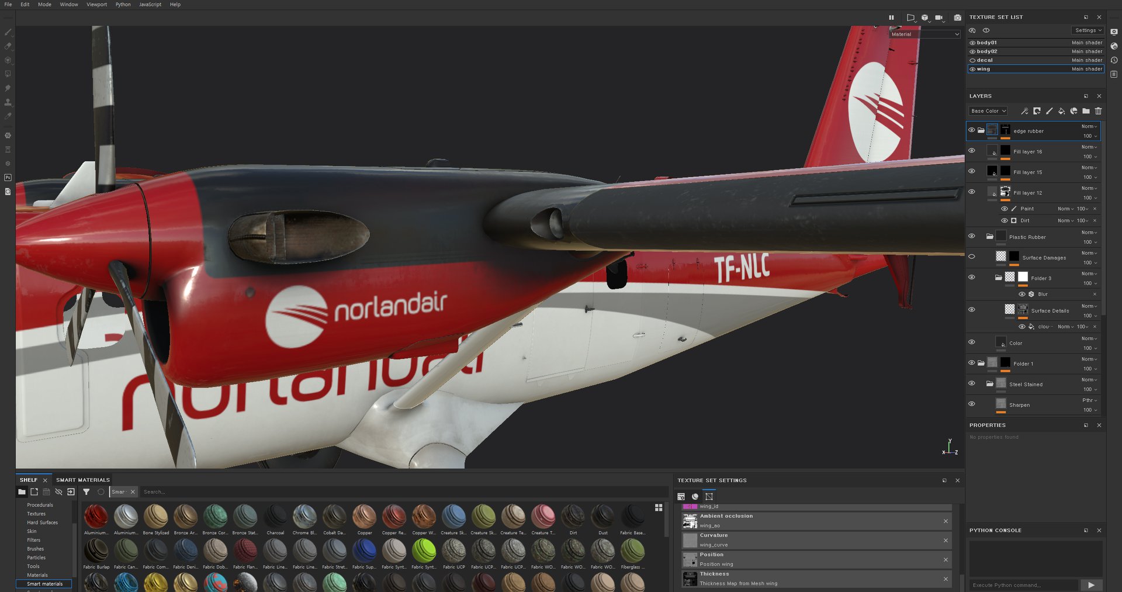Open the Base Color channel dropdown

(x=988, y=111)
